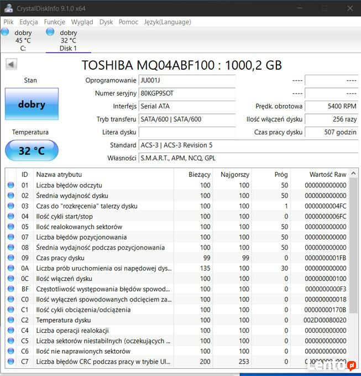Click status dot for Liczba operacji realokacji
The width and height of the screenshot is (361, 376).
pos(11,330)
